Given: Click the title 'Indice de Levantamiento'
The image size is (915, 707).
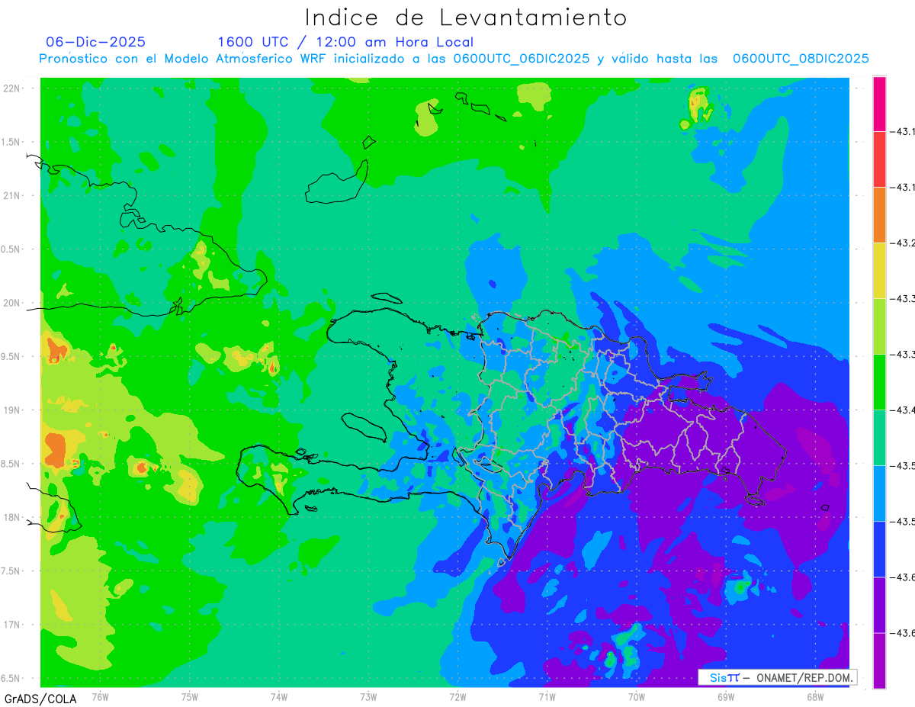Looking at the screenshot, I should point(466,18).
